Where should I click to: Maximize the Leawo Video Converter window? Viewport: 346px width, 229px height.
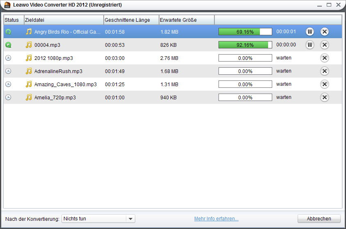click(329, 5)
